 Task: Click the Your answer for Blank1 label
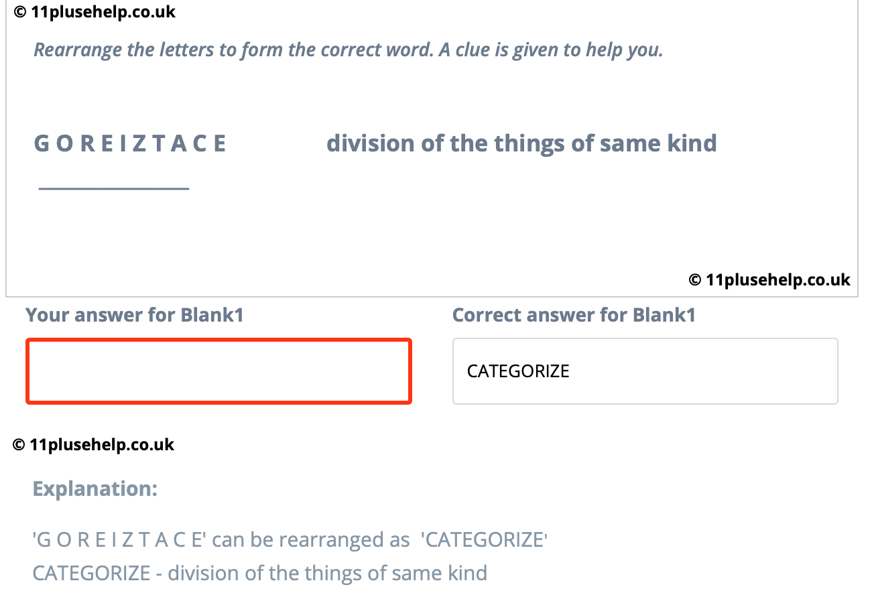pyautogui.click(x=134, y=315)
